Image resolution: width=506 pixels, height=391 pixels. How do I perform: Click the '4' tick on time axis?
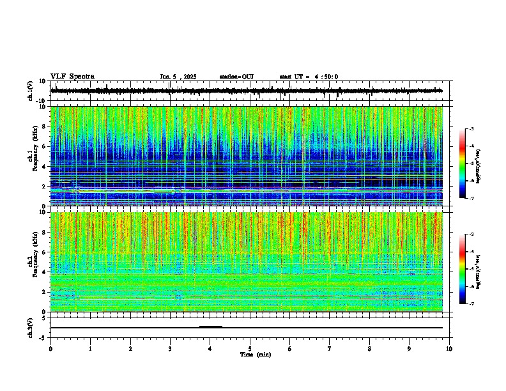[x=210, y=349]
